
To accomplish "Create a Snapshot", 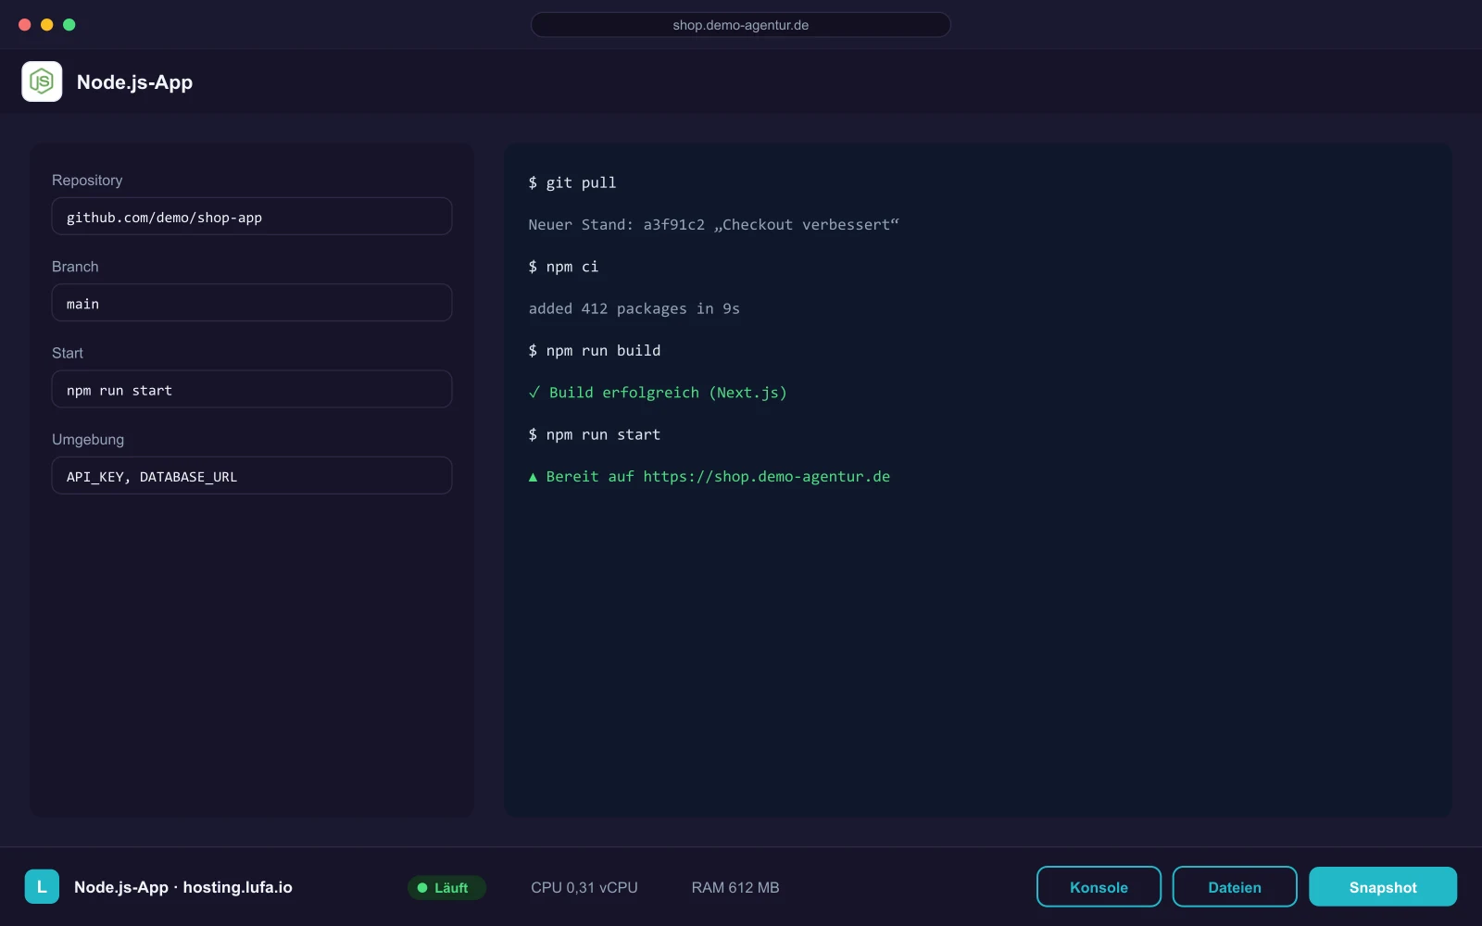I will [1383, 887].
